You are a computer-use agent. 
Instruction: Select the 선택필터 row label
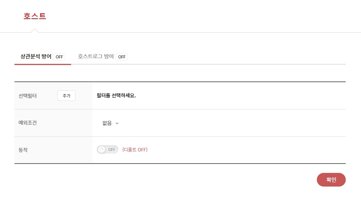pyautogui.click(x=27, y=95)
